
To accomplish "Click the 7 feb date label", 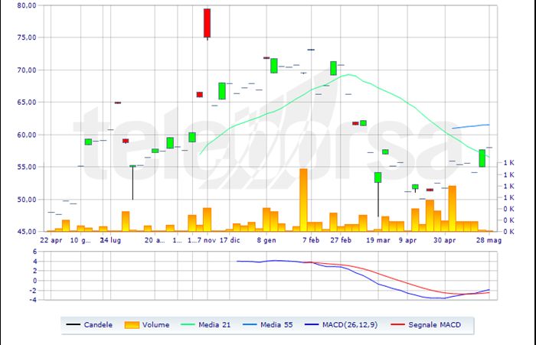I will click(311, 240).
